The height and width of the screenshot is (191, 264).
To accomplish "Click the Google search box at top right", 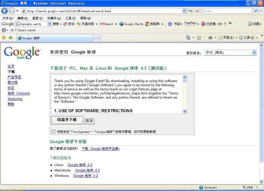I will (227, 11).
